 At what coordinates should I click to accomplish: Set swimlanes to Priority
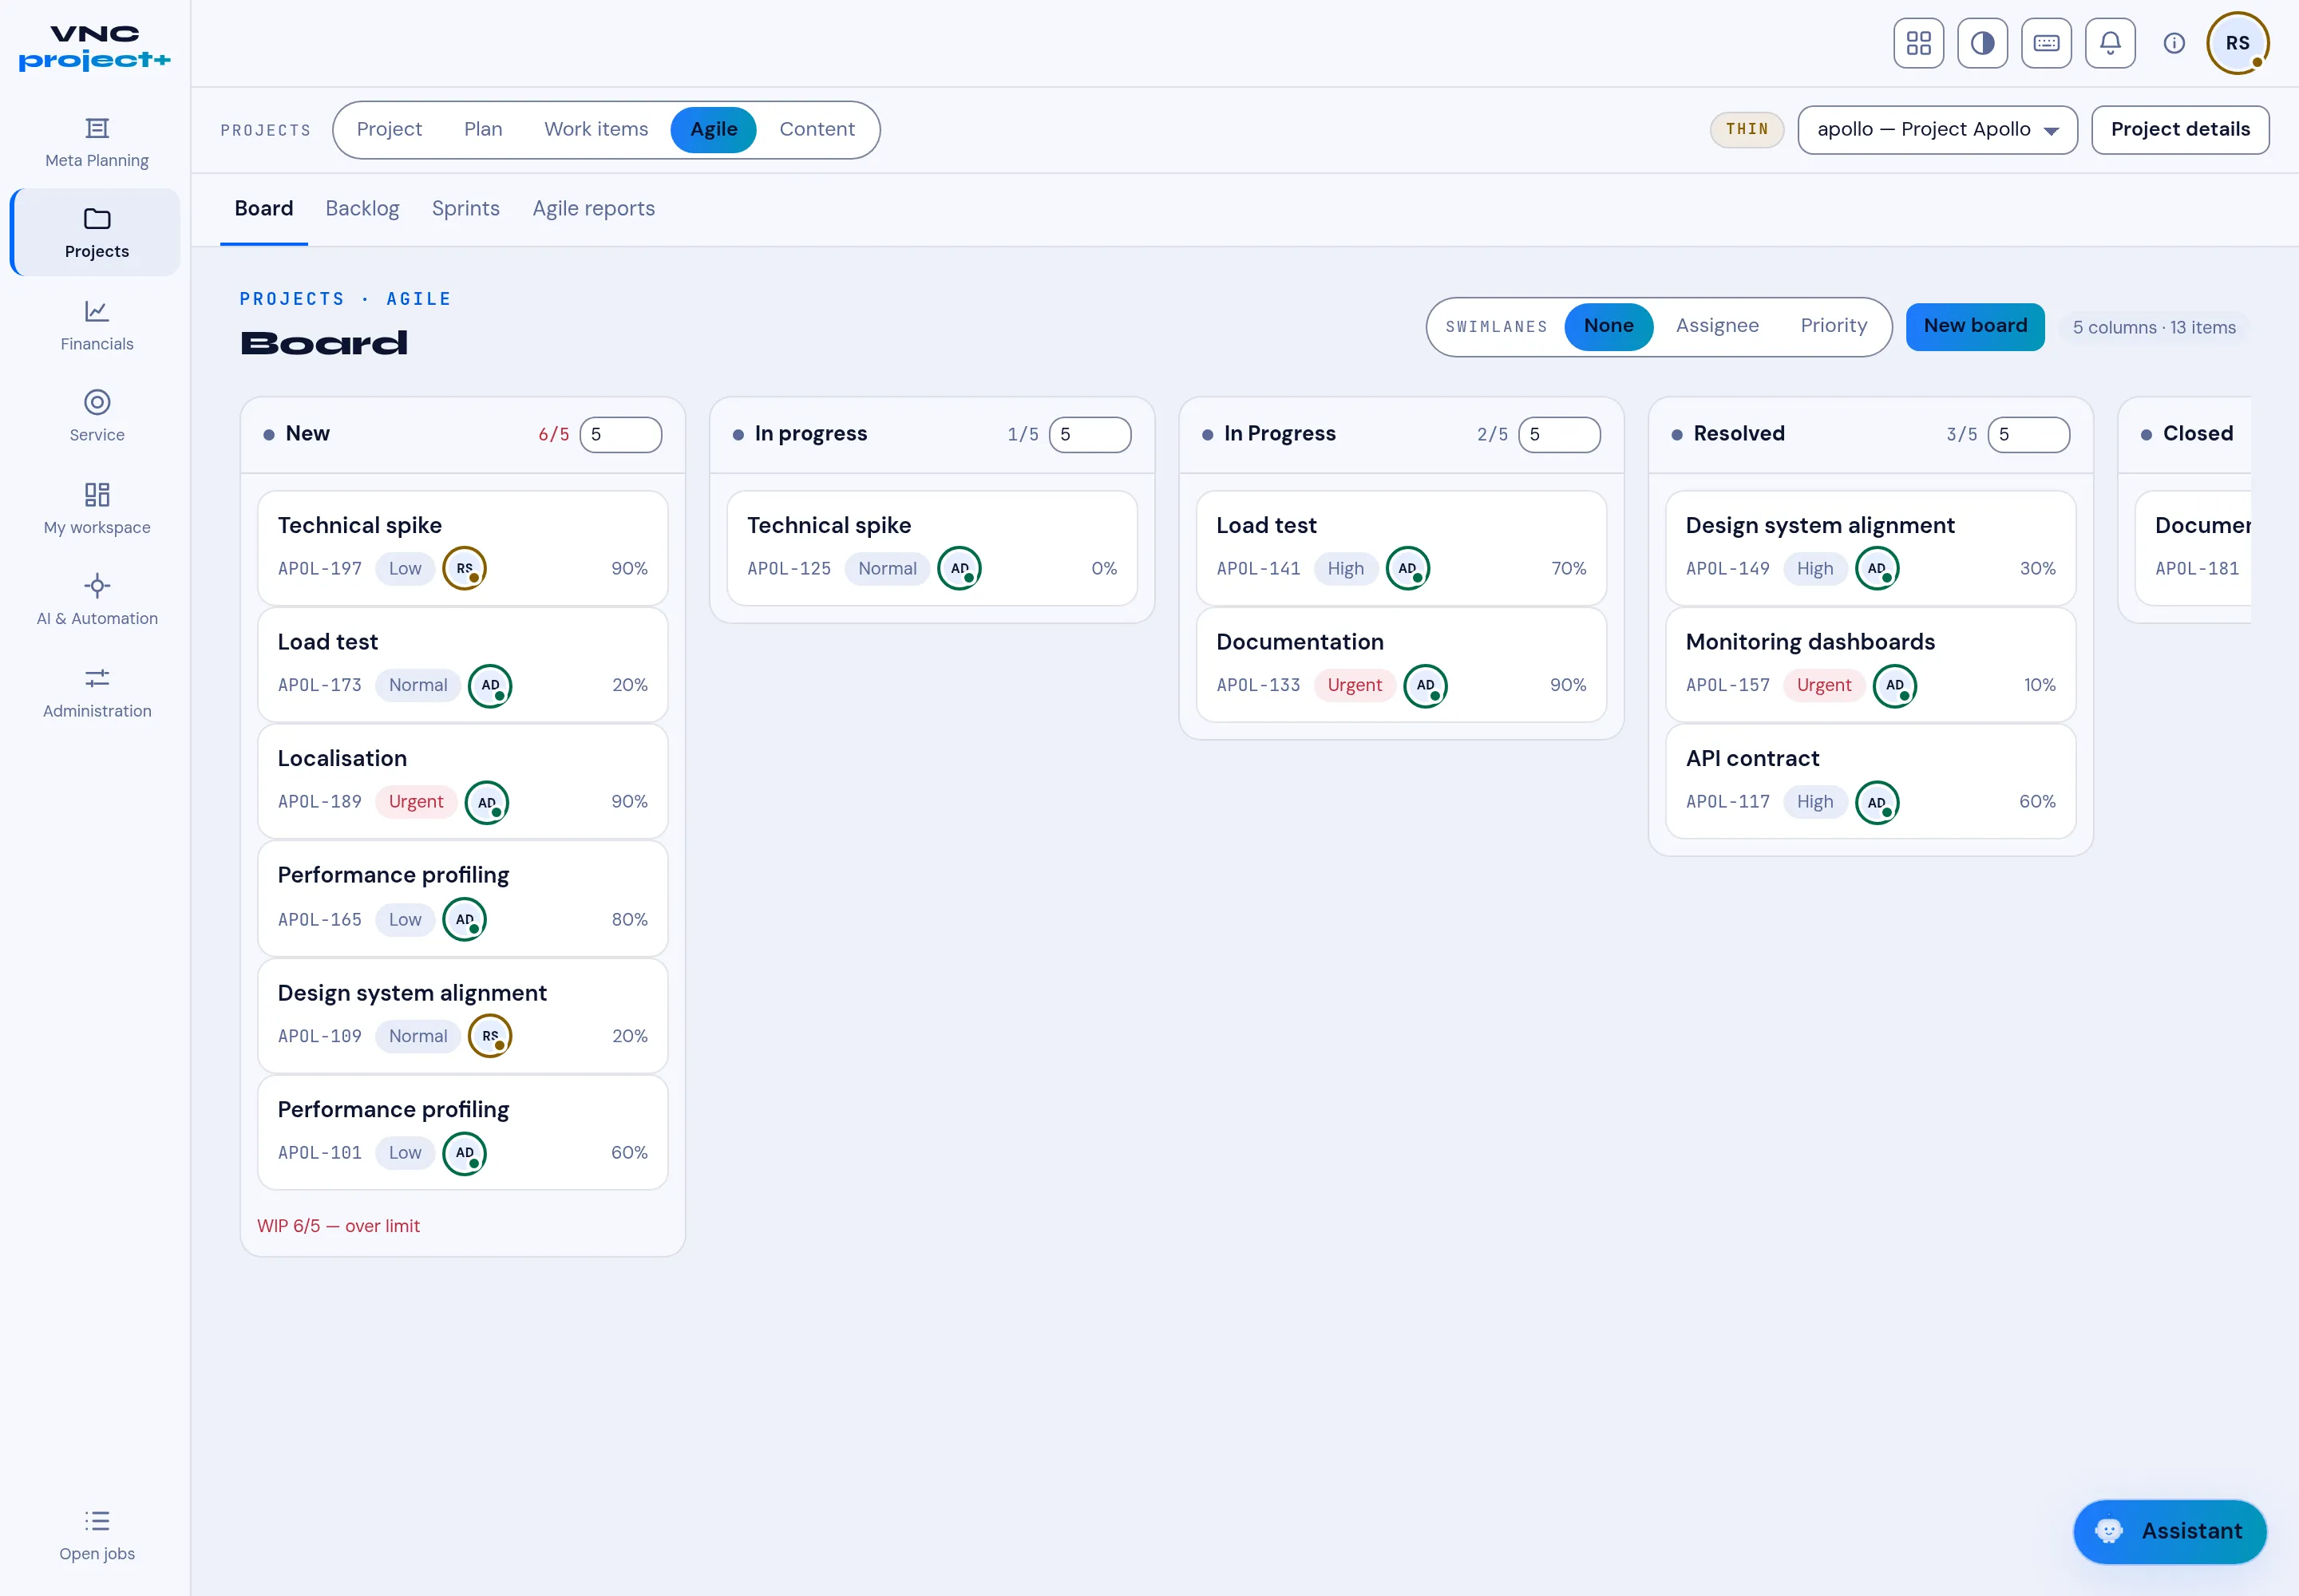(x=1833, y=326)
